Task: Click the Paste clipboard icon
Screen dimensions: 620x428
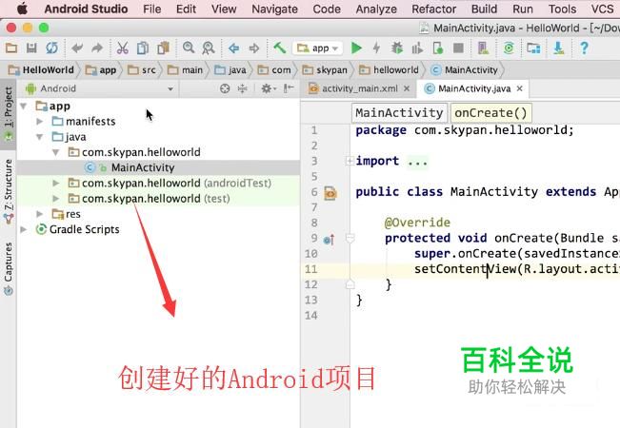Action: (x=163, y=49)
